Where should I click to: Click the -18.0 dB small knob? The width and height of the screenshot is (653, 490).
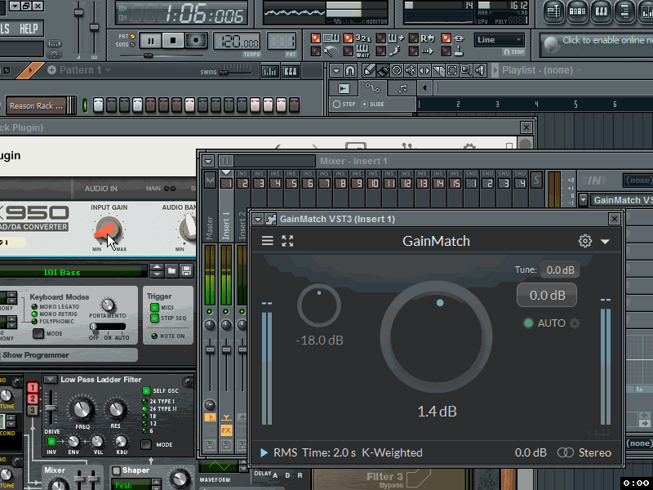pyautogui.click(x=319, y=305)
